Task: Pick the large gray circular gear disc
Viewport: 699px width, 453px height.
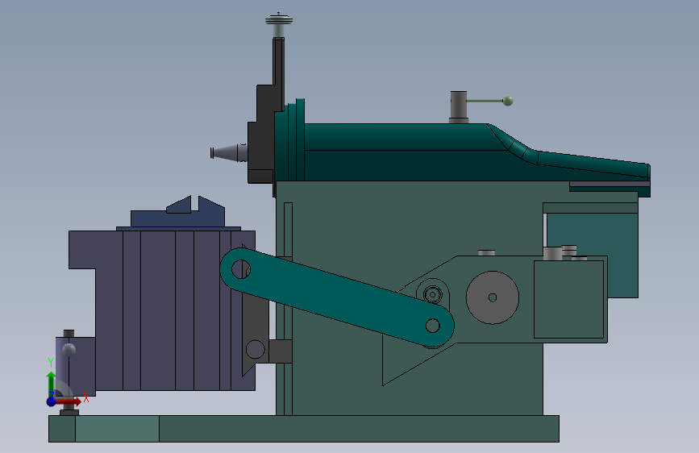Action: pyautogui.click(x=492, y=297)
